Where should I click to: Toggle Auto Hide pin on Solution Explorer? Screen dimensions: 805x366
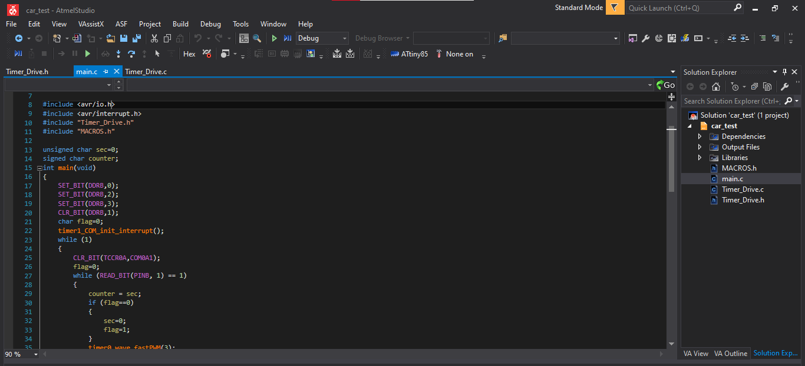[x=784, y=72]
